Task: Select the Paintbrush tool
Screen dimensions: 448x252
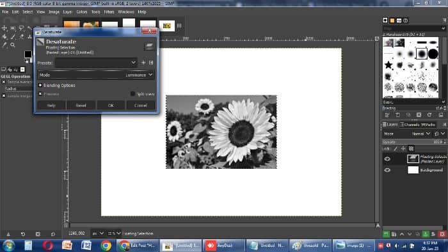Action: [13, 36]
